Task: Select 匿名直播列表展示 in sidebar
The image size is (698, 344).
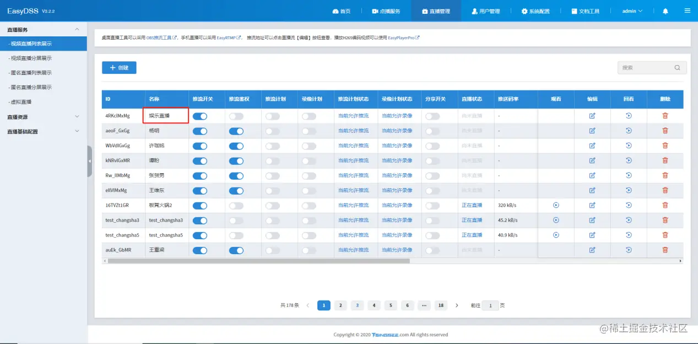Action: point(44,73)
